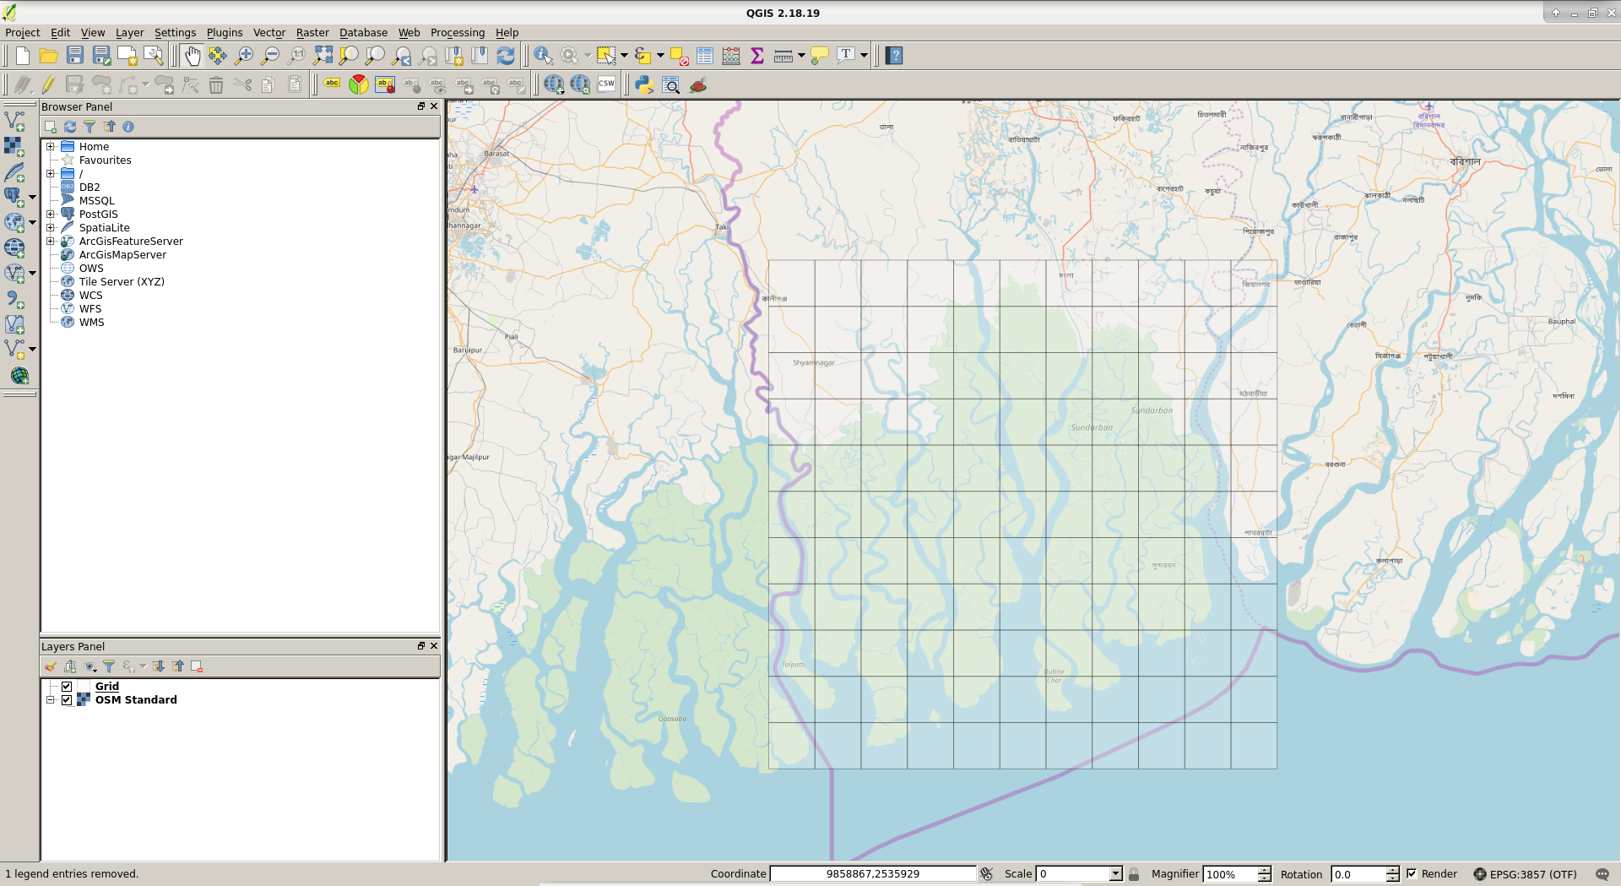Click Add Delimited Text Layer comma icon
This screenshot has height=886, width=1621.
(14, 299)
